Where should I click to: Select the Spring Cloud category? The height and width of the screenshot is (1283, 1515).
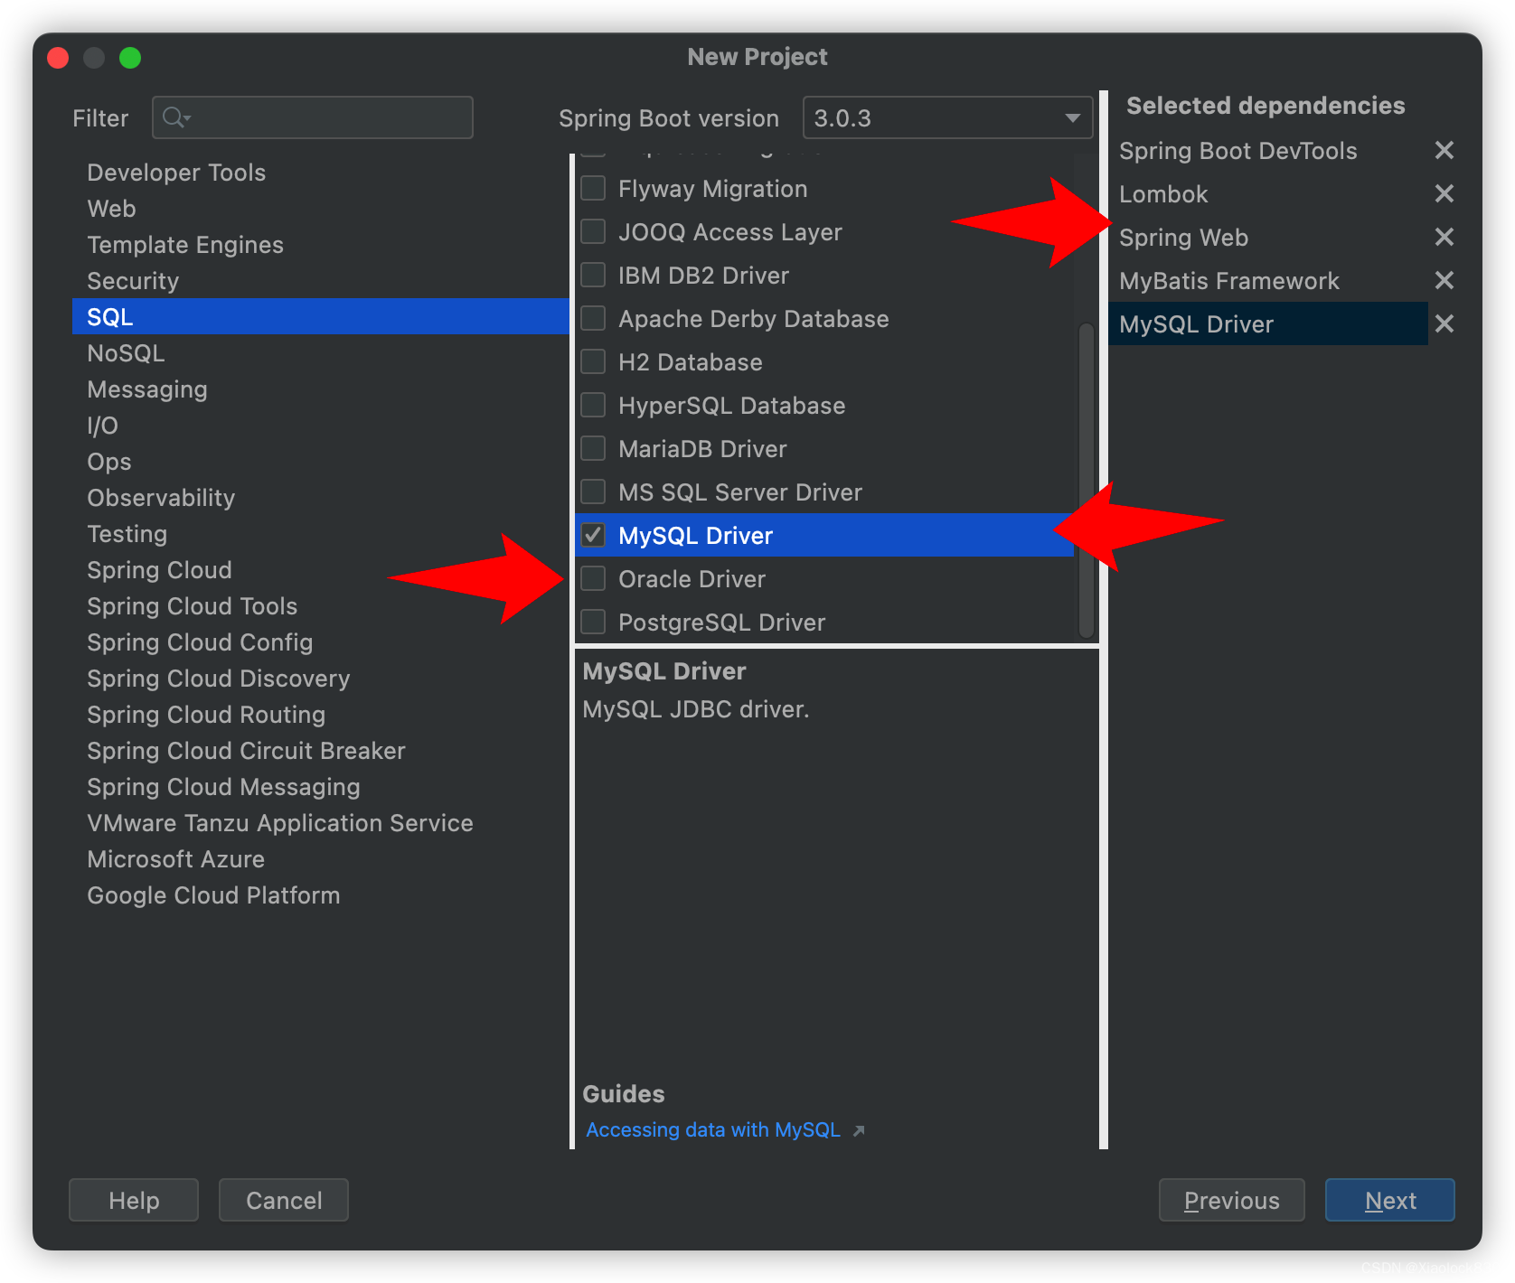click(321, 569)
